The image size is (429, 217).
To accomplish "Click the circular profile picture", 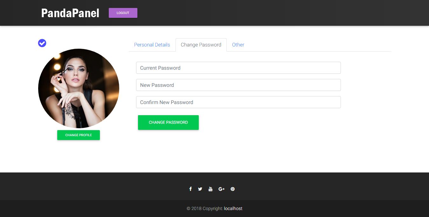I will tap(79, 88).
